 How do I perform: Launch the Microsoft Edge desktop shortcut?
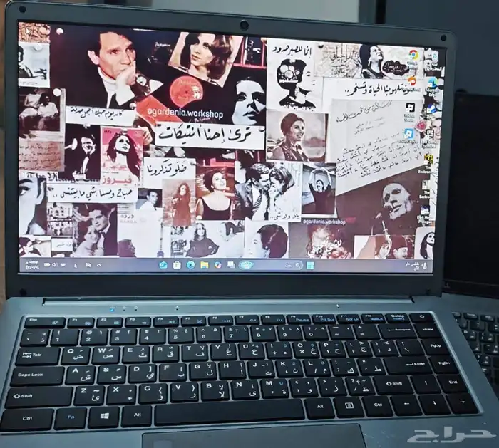pos(432,83)
